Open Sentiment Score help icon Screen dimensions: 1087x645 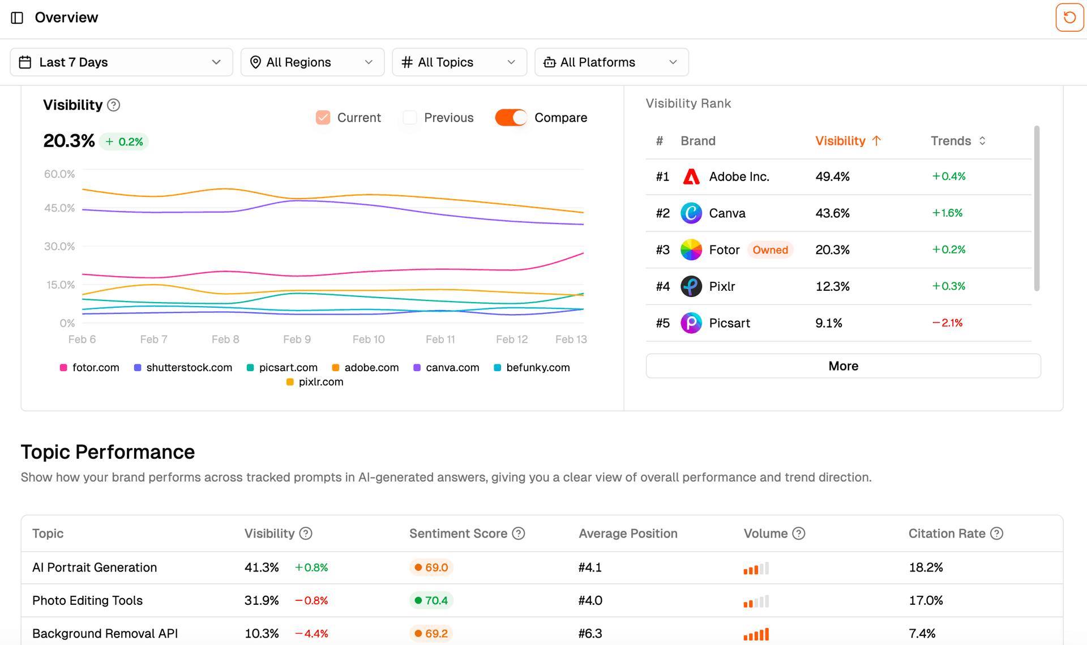(x=518, y=534)
